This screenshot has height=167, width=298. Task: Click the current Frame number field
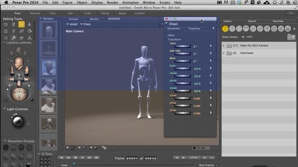(132, 158)
